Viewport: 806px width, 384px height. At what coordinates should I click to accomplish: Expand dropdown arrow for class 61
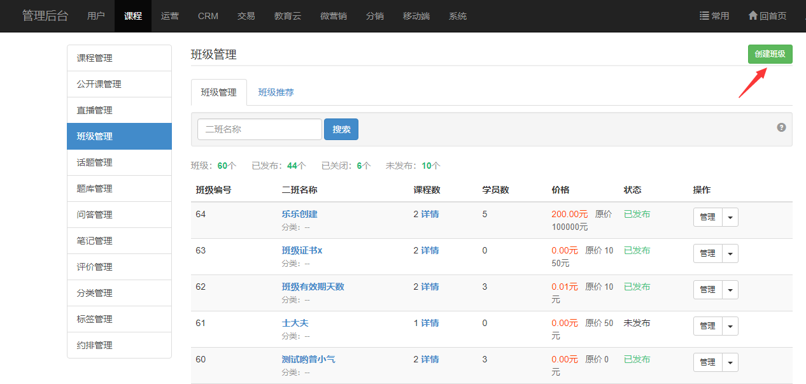click(x=730, y=326)
